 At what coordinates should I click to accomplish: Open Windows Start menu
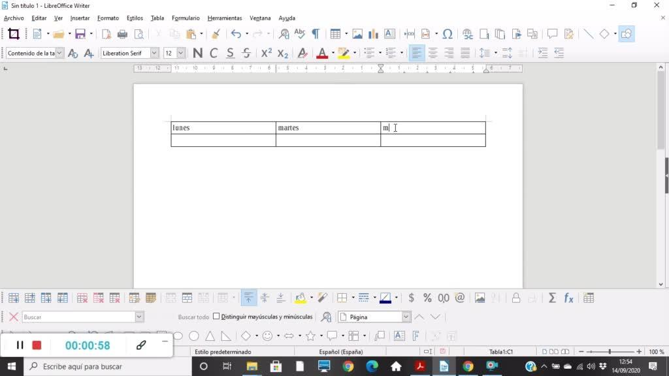tap(12, 366)
